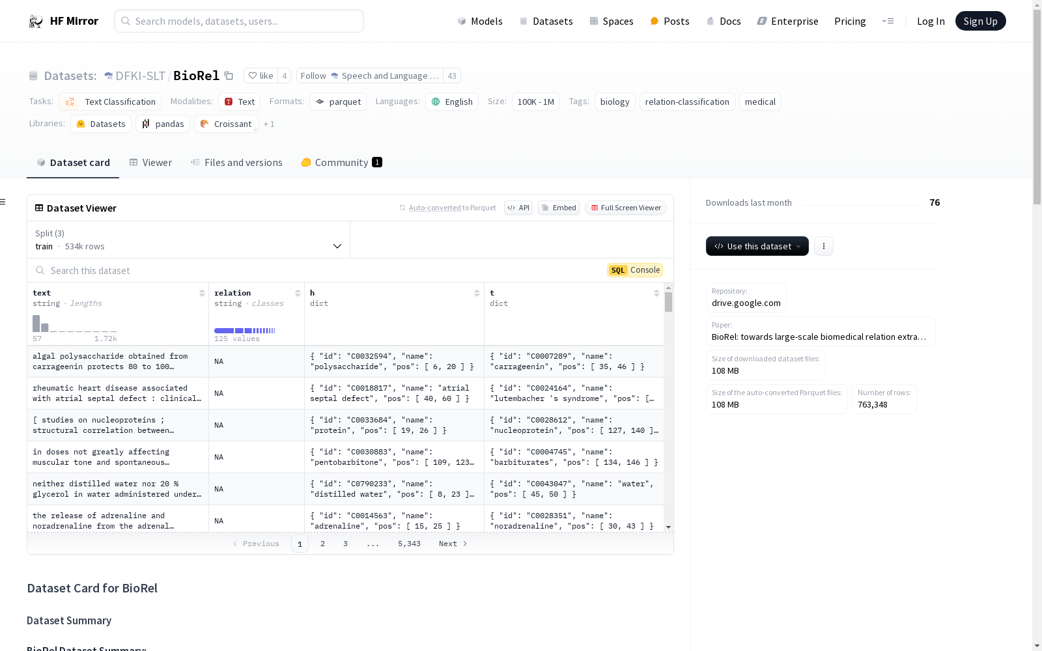Open the left-edge table of contents icon

tap(3, 202)
